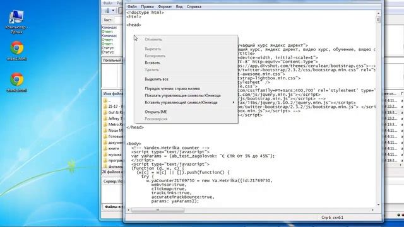This screenshot has height=227, width=404.
Task: Open the Вид menu in Notepad
Action: (179, 7)
